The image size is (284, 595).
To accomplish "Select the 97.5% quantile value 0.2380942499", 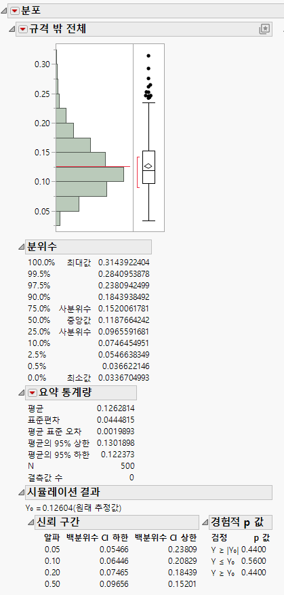I will click(123, 286).
